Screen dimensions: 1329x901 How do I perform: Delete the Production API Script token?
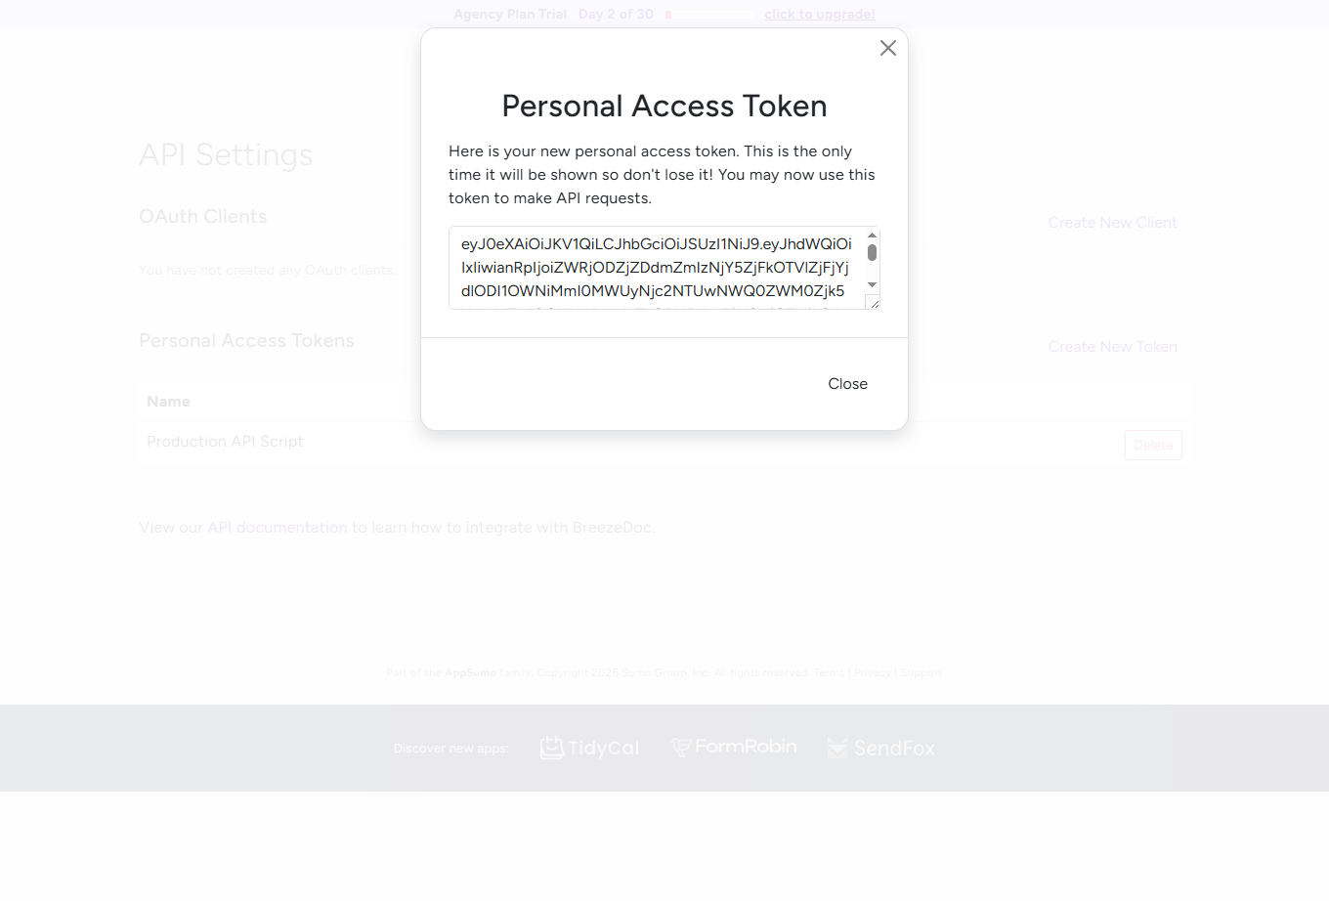pos(1153,445)
